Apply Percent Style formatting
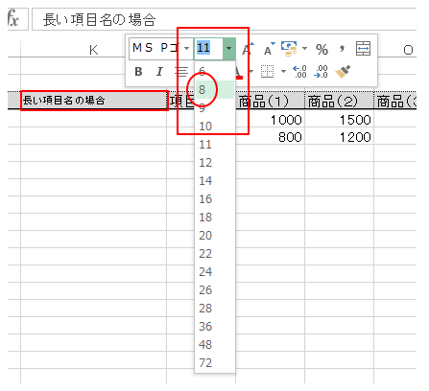Viewport: 429px width, 391px height. (x=322, y=49)
